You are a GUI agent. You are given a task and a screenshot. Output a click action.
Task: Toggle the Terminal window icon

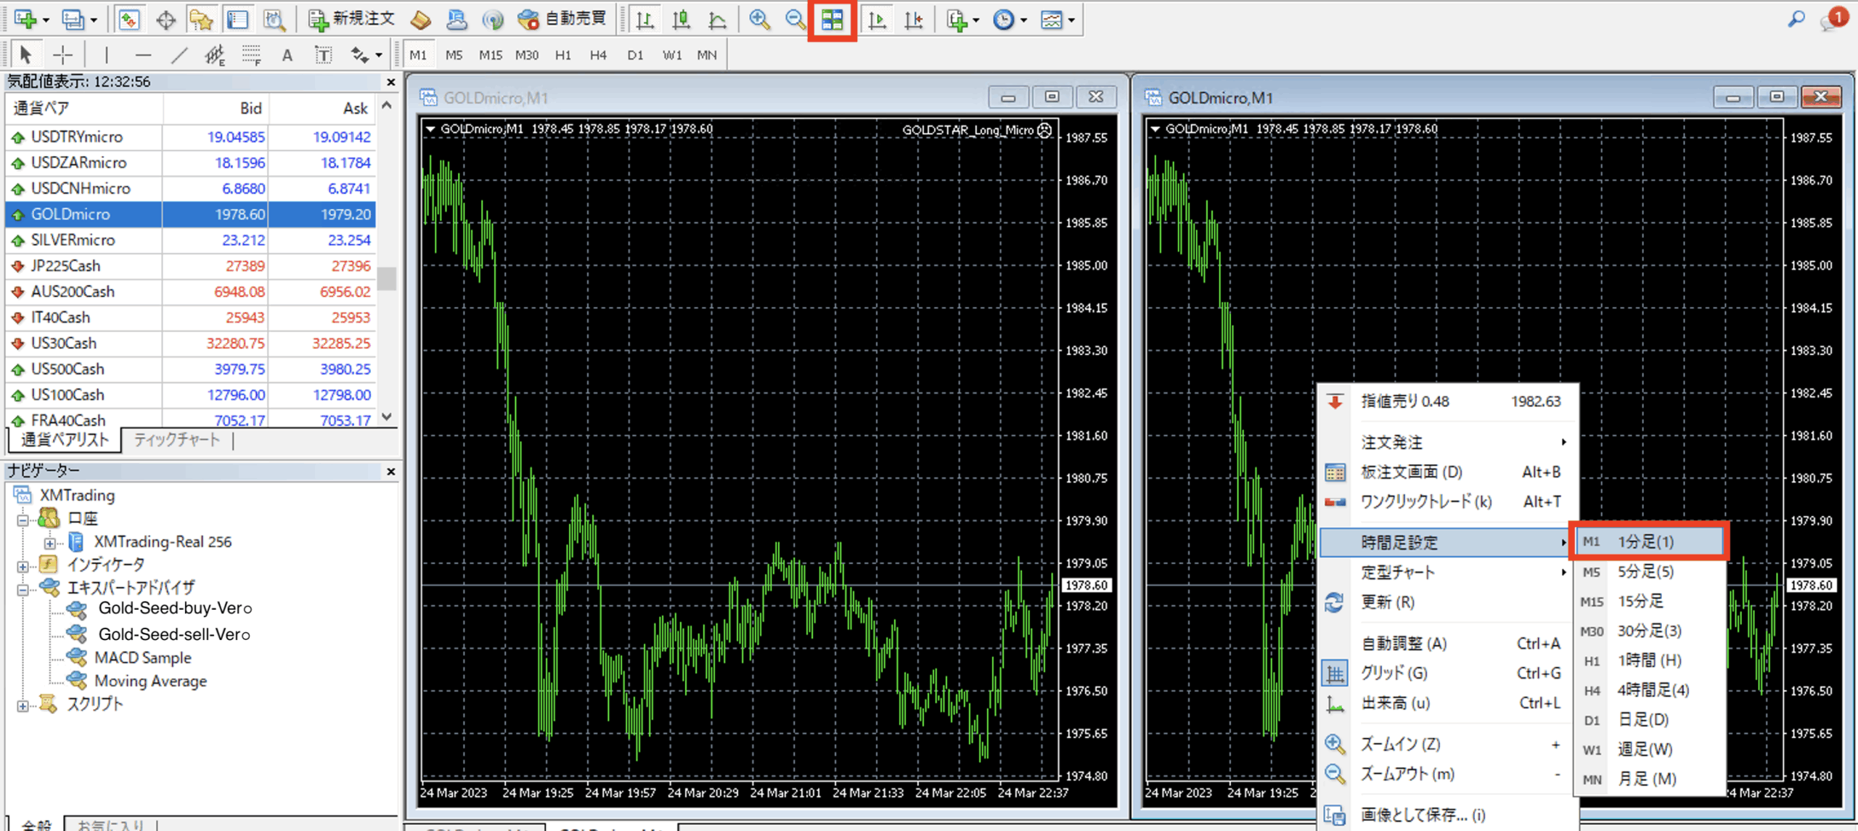pyautogui.click(x=237, y=20)
